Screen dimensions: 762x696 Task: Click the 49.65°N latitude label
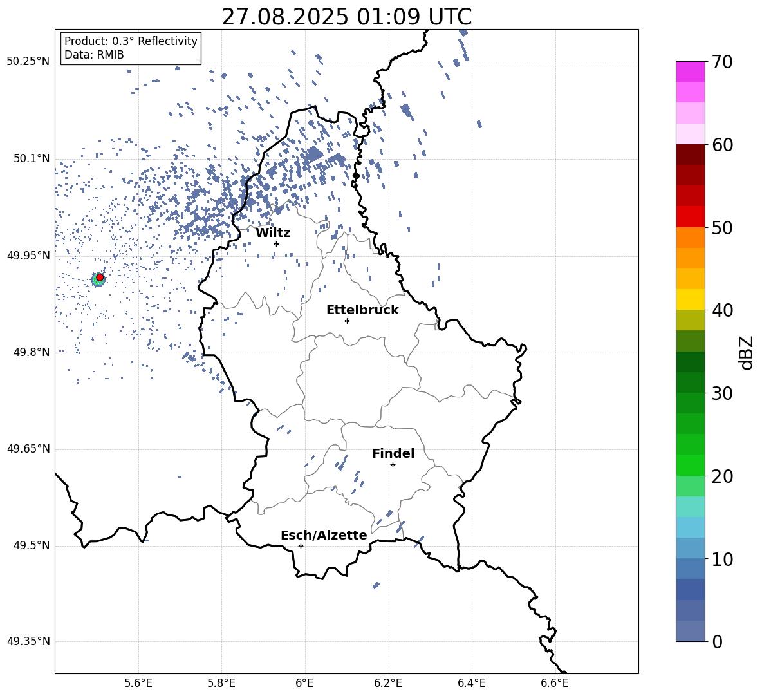click(28, 448)
